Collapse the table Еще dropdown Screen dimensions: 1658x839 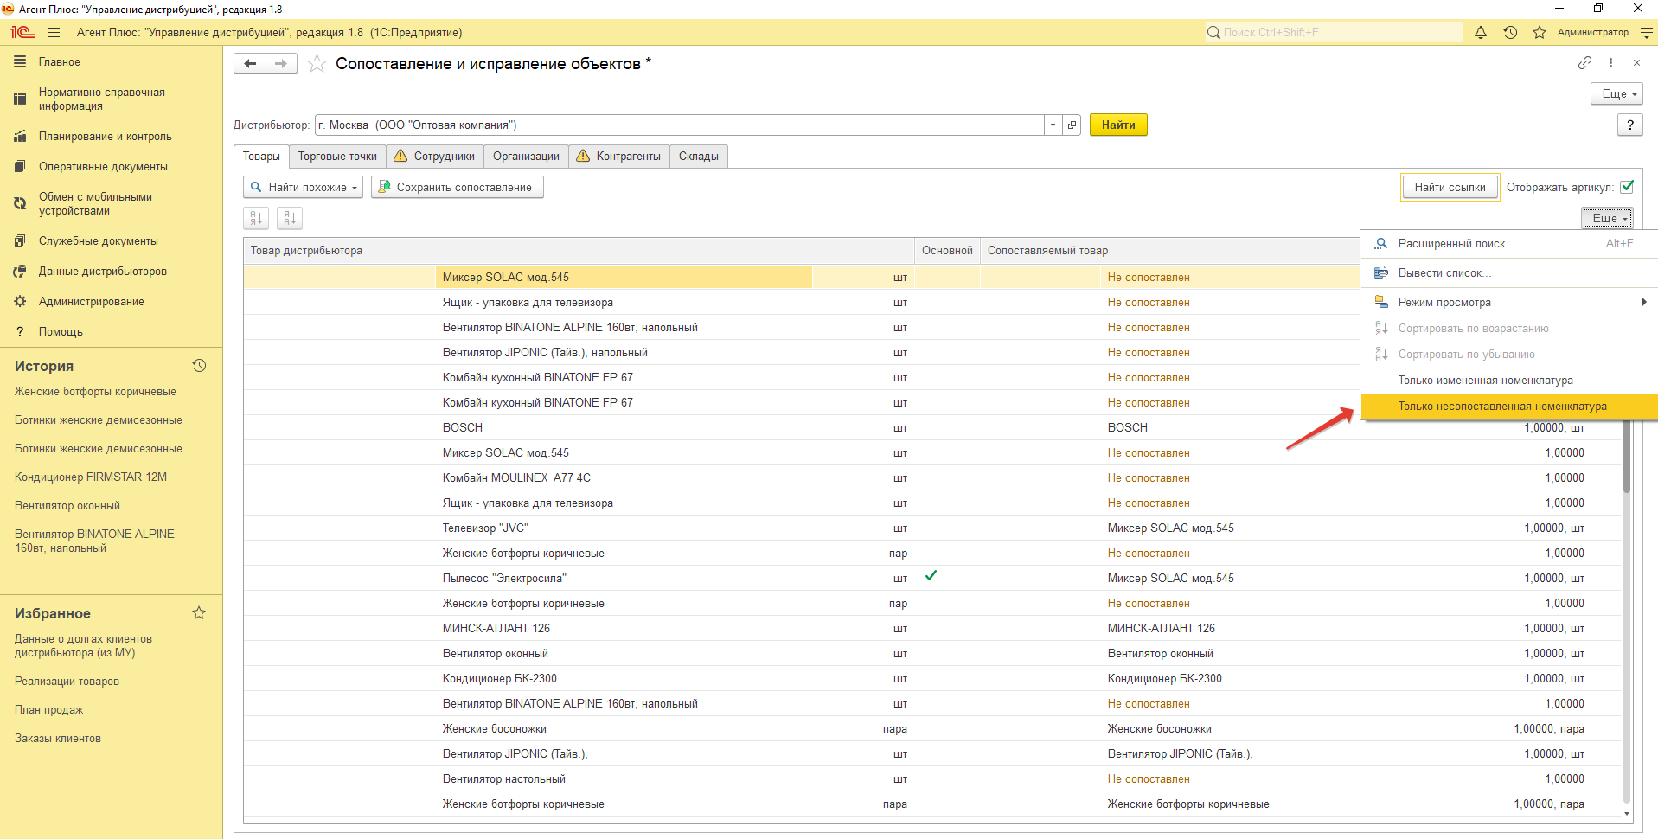1608,218
